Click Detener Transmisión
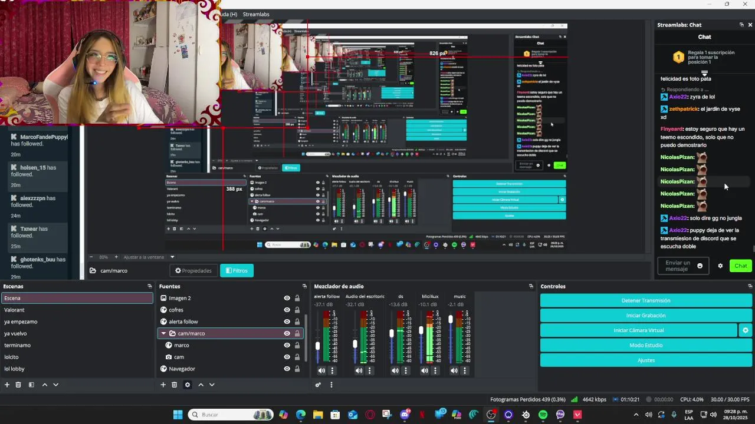This screenshot has width=755, height=424. 646,300
